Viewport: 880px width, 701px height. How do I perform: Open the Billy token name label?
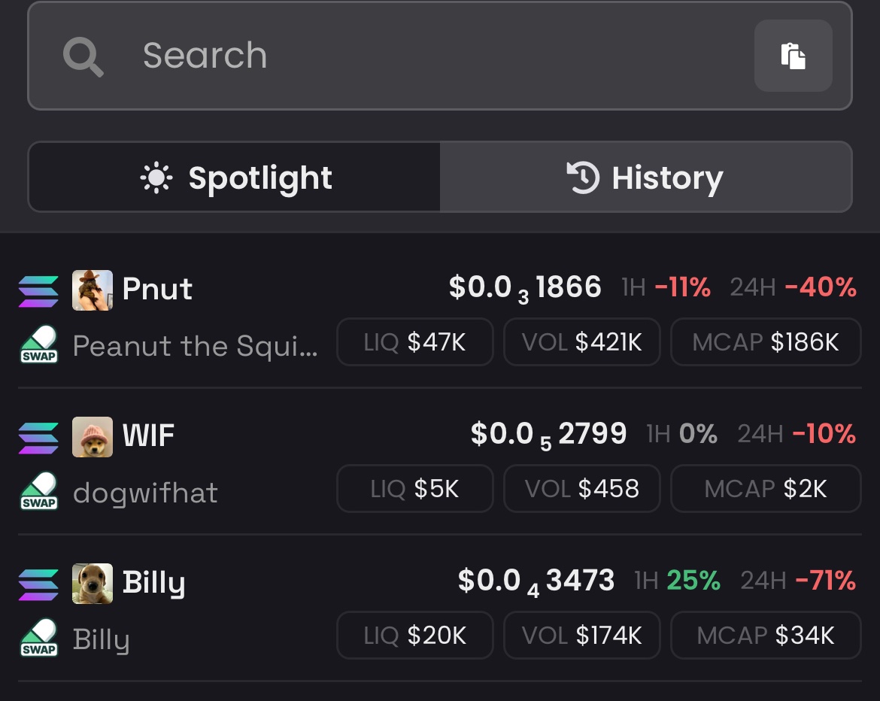(153, 583)
